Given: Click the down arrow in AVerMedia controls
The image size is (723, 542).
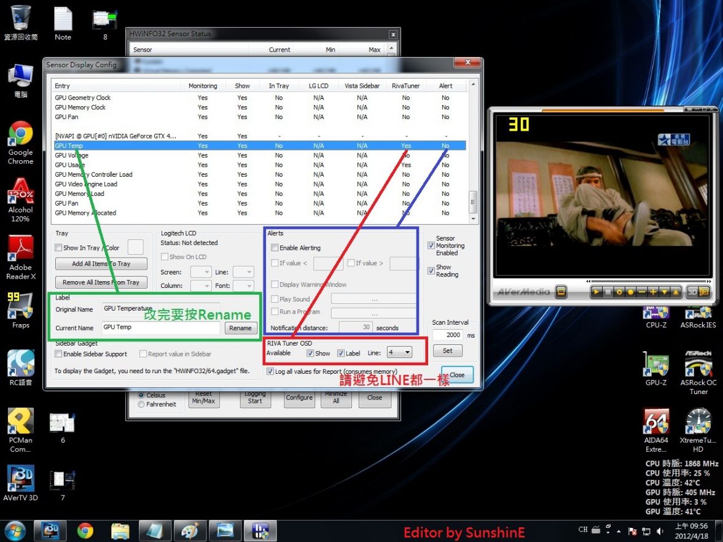Looking at the screenshot, I should coord(665,292).
